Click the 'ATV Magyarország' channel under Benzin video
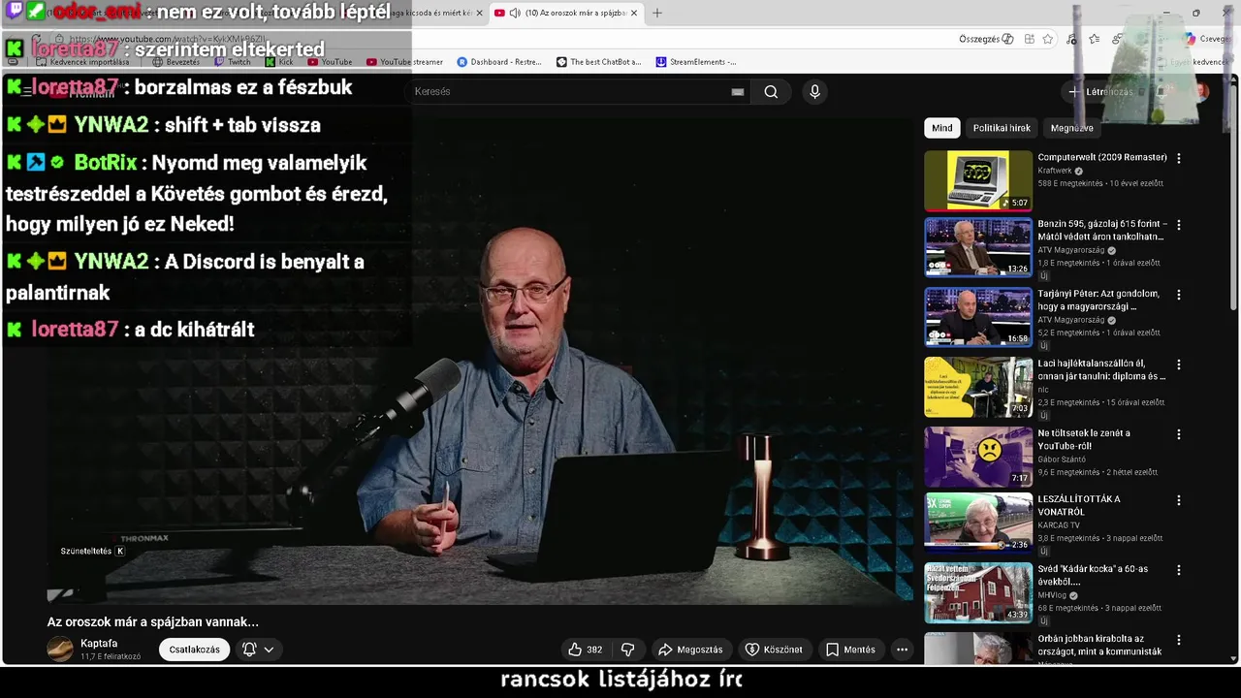Screen dimensions: 1241x698 (x=1071, y=250)
